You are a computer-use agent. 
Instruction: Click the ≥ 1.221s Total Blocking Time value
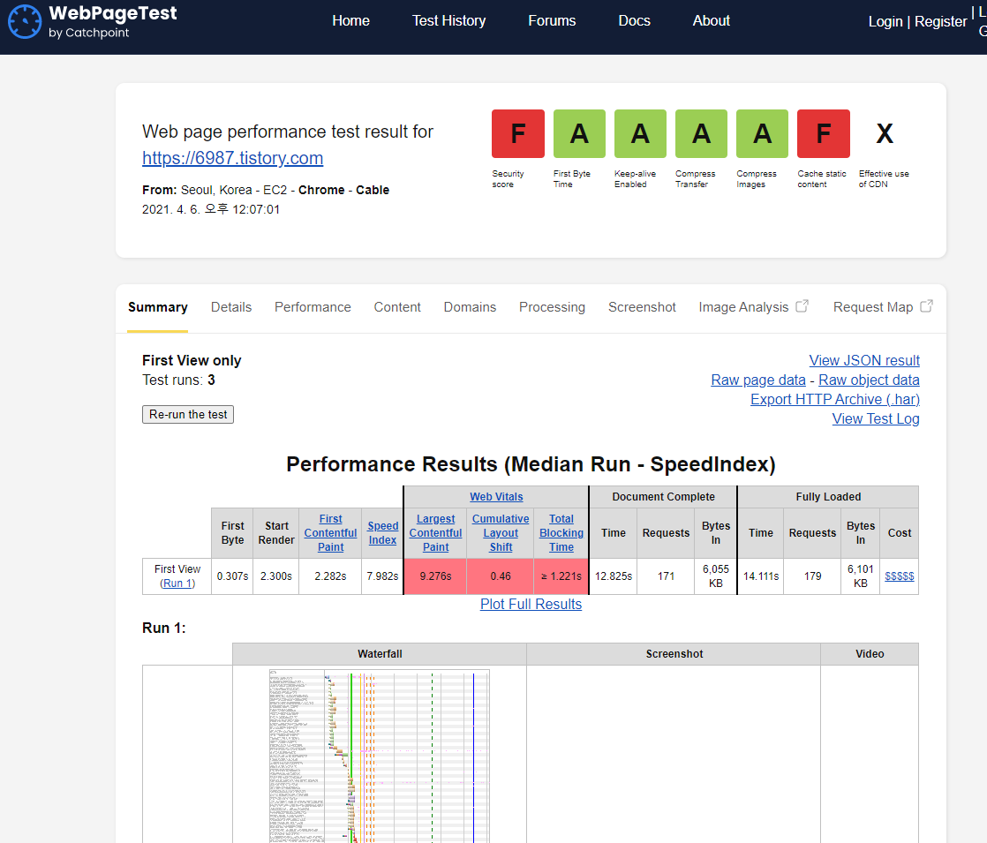(x=561, y=576)
